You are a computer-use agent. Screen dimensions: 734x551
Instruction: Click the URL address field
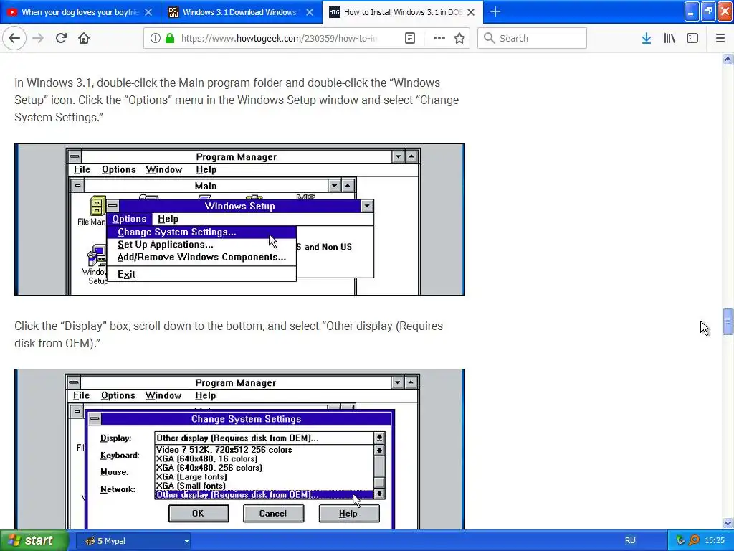[x=279, y=38]
